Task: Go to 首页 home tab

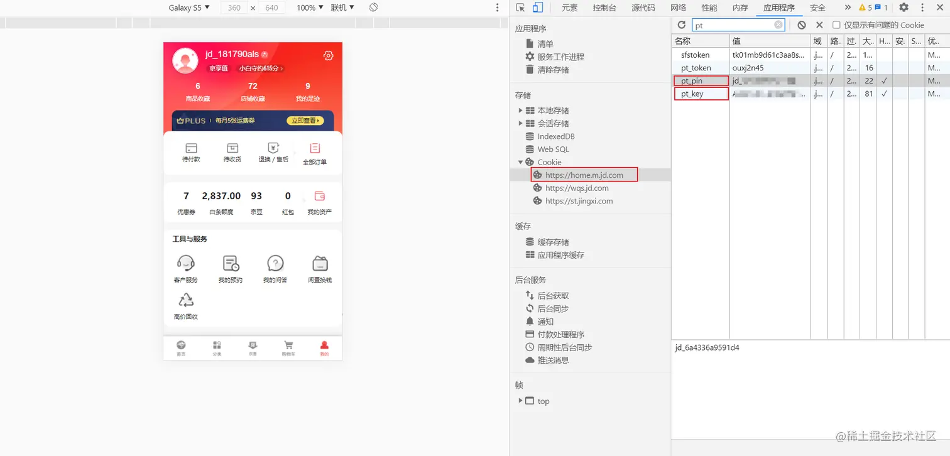Action: [x=181, y=349]
